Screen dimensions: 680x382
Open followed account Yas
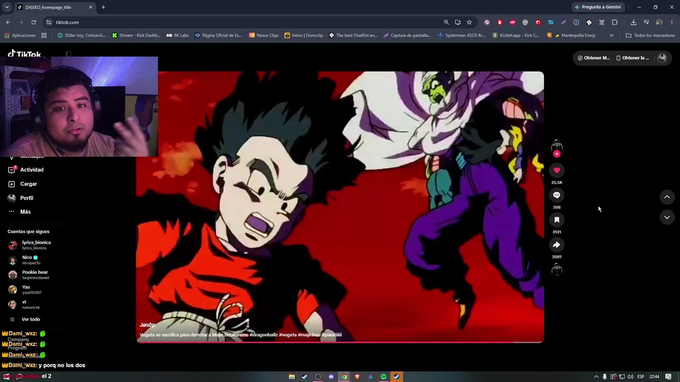tap(25, 290)
